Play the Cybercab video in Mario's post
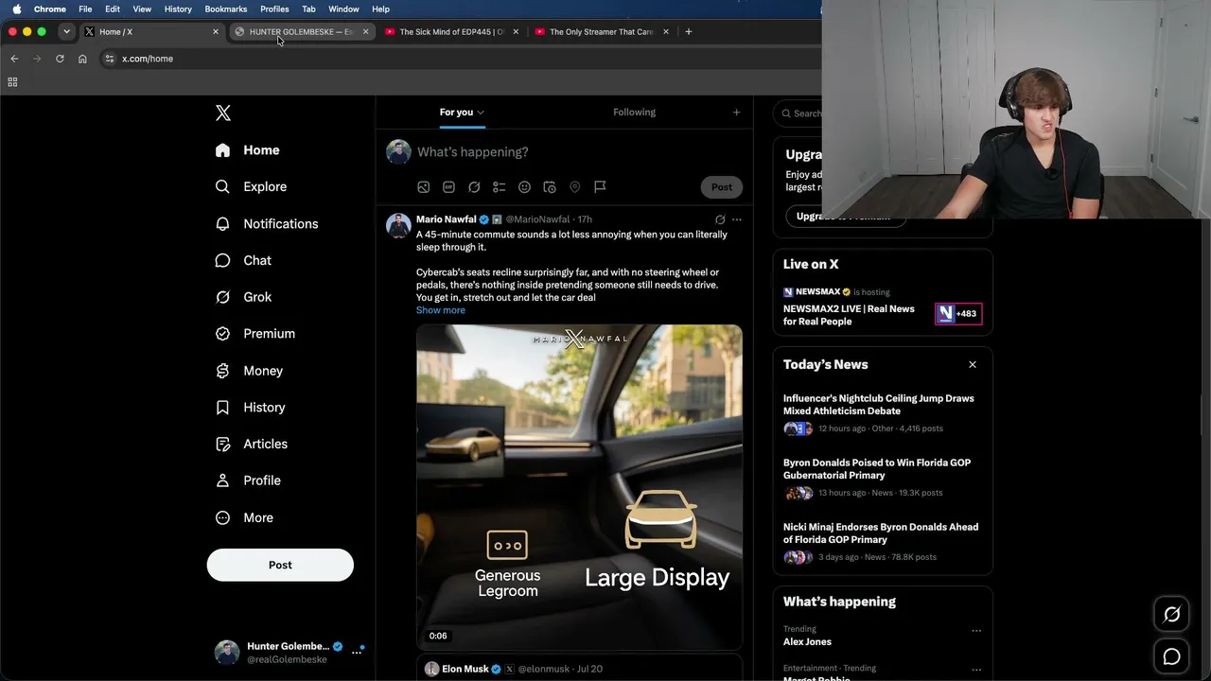Screen dimensions: 1211x681 (579, 488)
